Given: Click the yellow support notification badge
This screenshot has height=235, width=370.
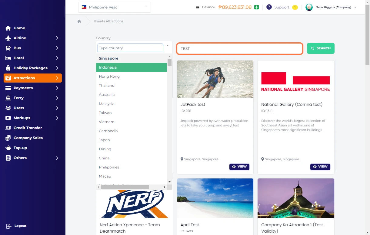Looking at the screenshot, I should coord(295,7).
